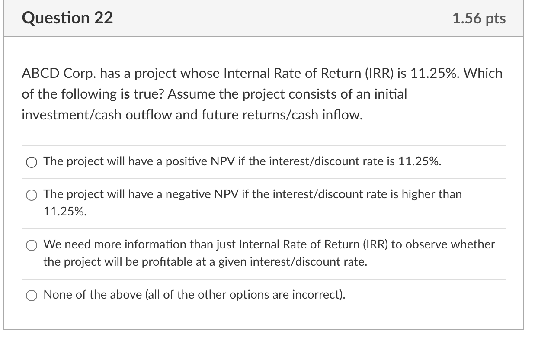Click the Question 22 header
The image size is (538, 357).
pos(67,18)
